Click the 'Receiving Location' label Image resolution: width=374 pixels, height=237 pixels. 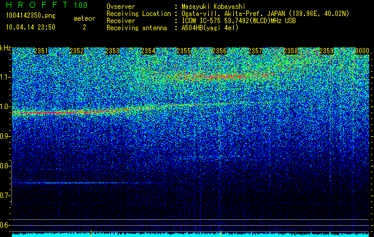(139, 14)
